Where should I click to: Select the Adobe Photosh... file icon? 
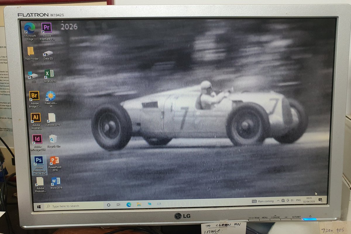click(x=40, y=185)
